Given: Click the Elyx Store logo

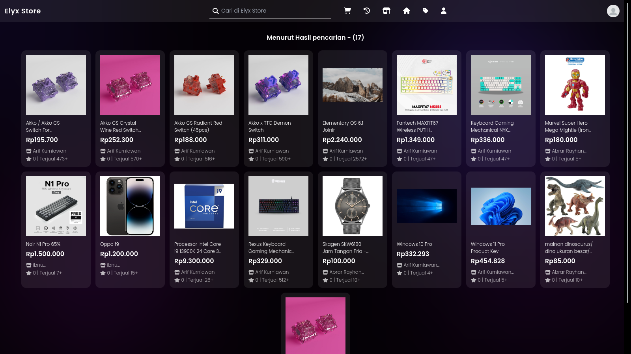Looking at the screenshot, I should click(x=22, y=11).
